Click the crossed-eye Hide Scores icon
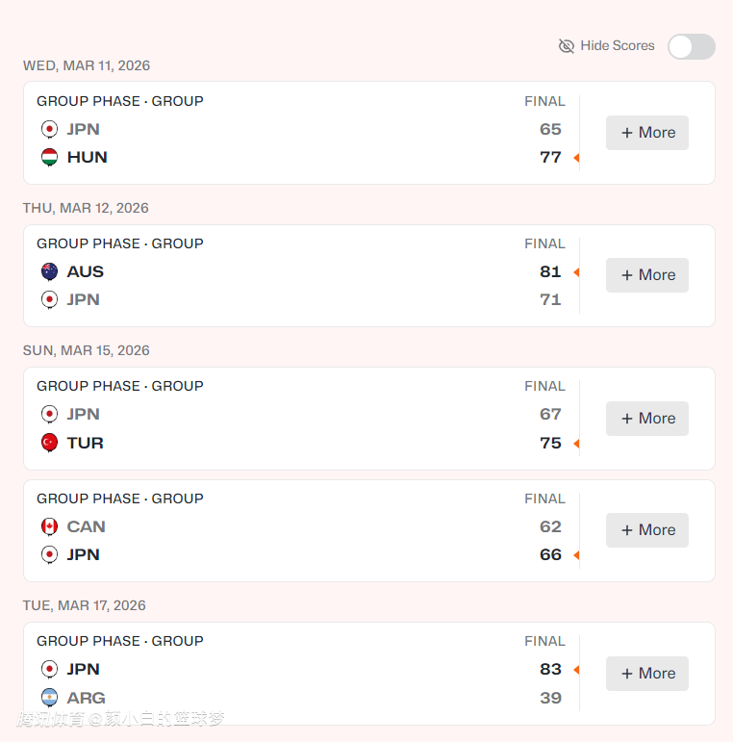Image resolution: width=733 pixels, height=742 pixels. [x=567, y=46]
